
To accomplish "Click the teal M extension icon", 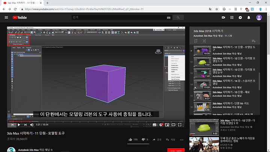I will coord(252,9).
